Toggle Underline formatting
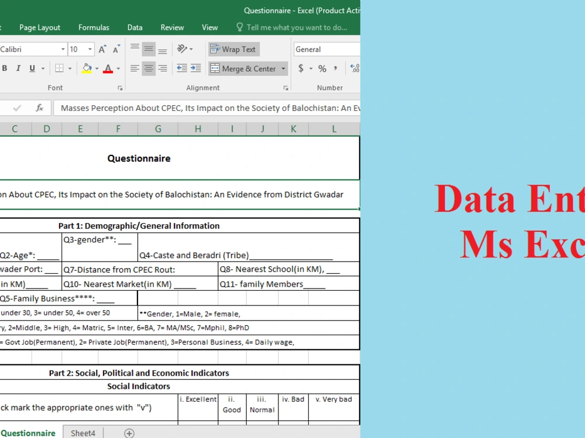 (32, 68)
